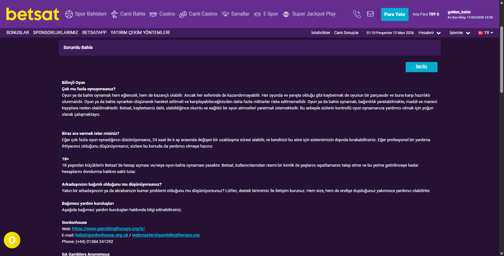
Task: Go to YATIRIM ÇEKİM YÖNTEMLERİ
Action: 140,32
